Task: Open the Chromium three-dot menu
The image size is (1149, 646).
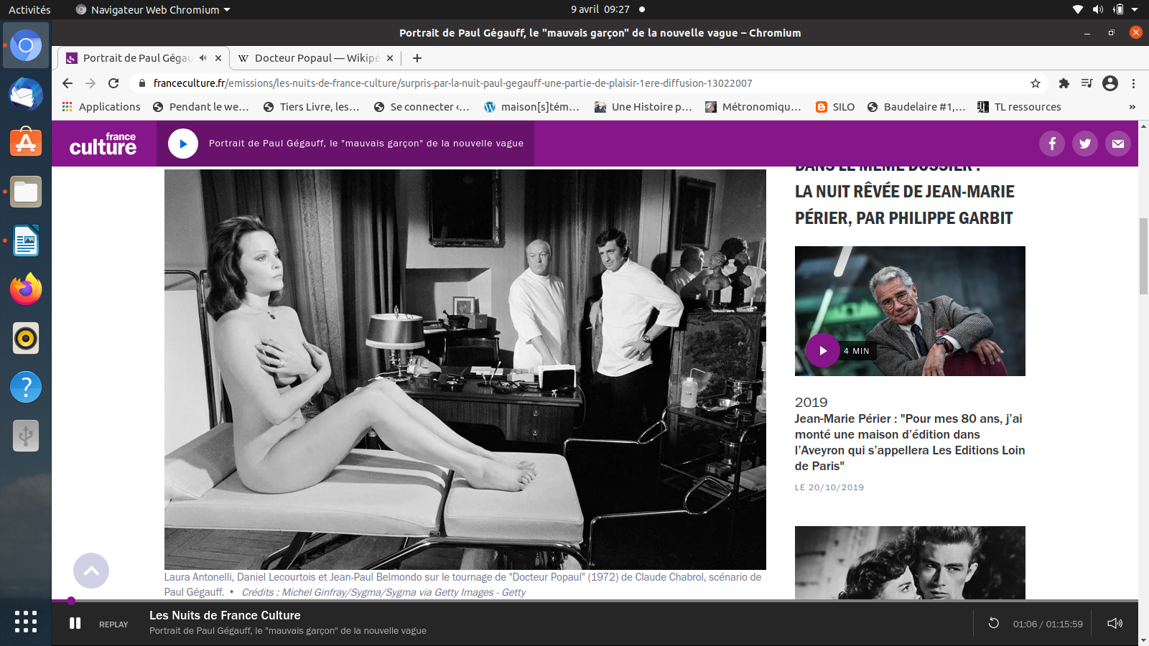Action: (x=1133, y=83)
